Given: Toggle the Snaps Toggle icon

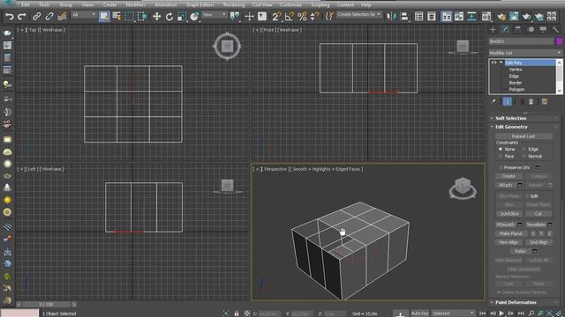Looking at the screenshot, I should point(276,17).
